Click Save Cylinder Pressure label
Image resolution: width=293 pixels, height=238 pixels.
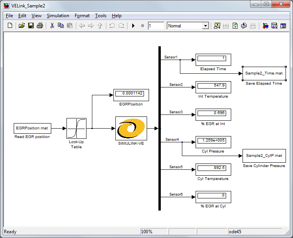tap(264, 166)
